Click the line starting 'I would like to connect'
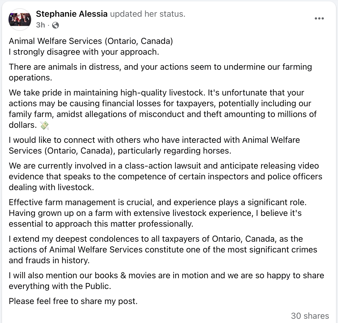This screenshot has width=338, height=323. (x=154, y=140)
